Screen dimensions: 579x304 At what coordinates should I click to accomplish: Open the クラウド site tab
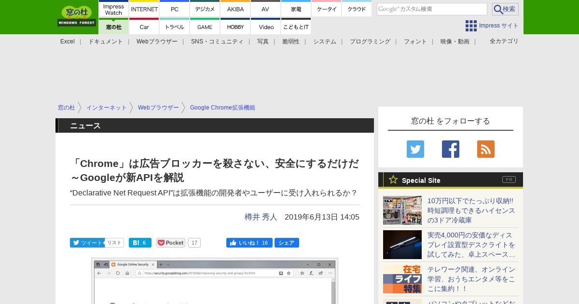point(357,9)
